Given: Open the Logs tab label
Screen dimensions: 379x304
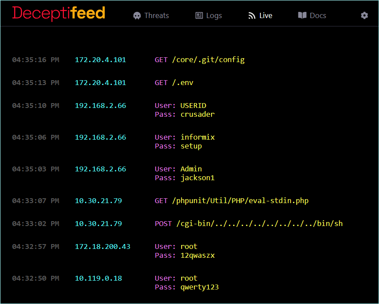Looking at the screenshot, I should (x=214, y=16).
